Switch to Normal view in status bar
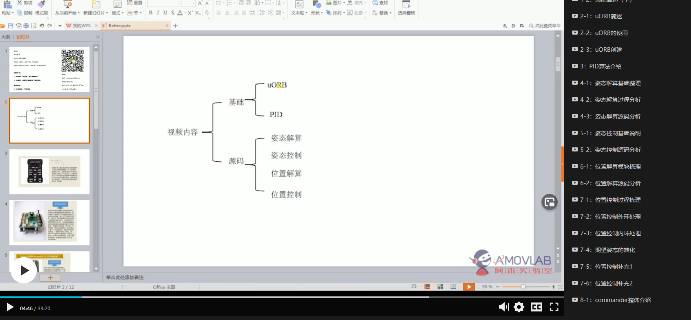This screenshot has height=320, width=691. (x=427, y=287)
